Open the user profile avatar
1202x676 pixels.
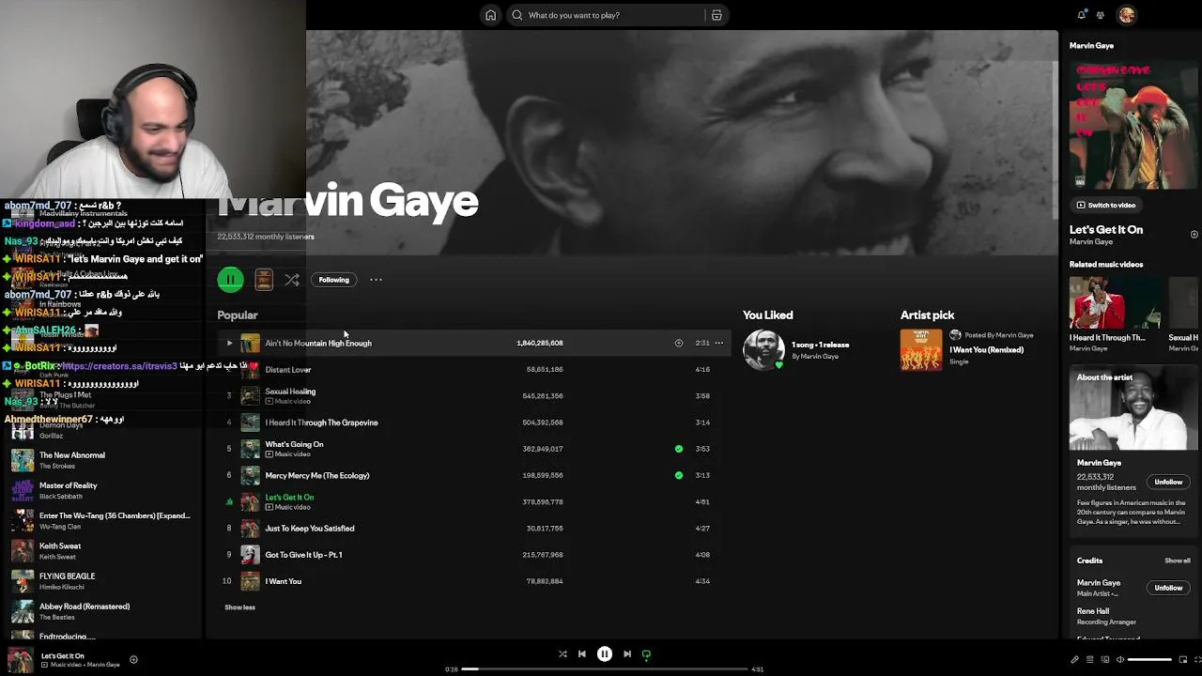coord(1127,15)
